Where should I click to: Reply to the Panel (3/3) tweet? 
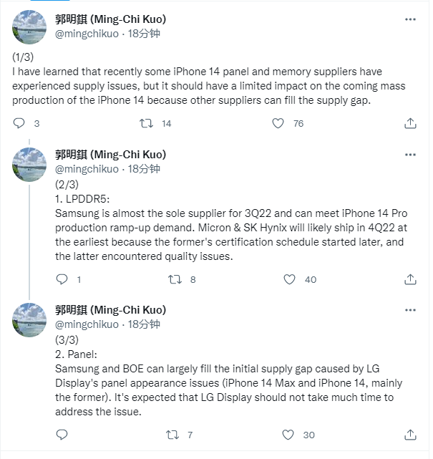(62, 435)
